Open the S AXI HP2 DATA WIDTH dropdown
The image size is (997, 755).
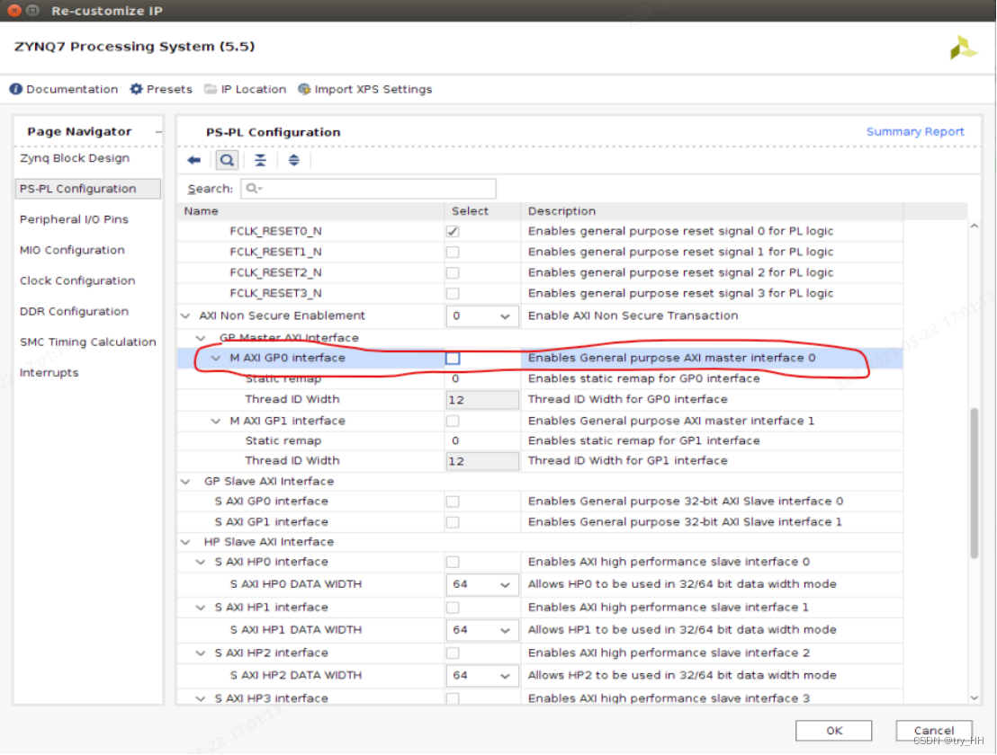[482, 676]
